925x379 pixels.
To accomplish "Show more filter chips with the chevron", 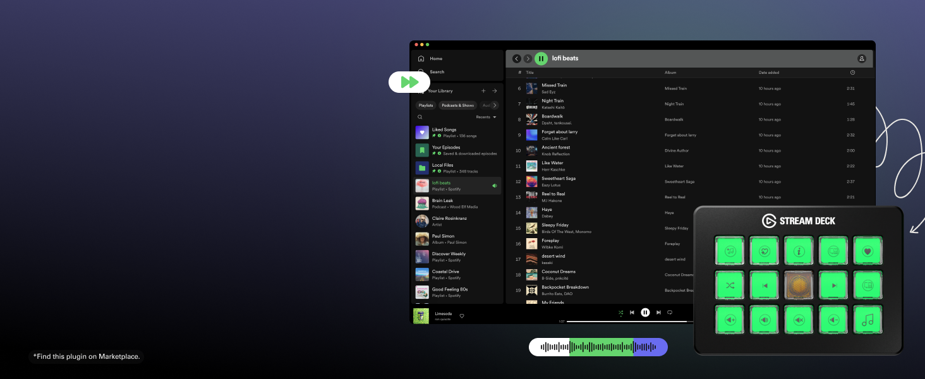I will click(x=495, y=105).
